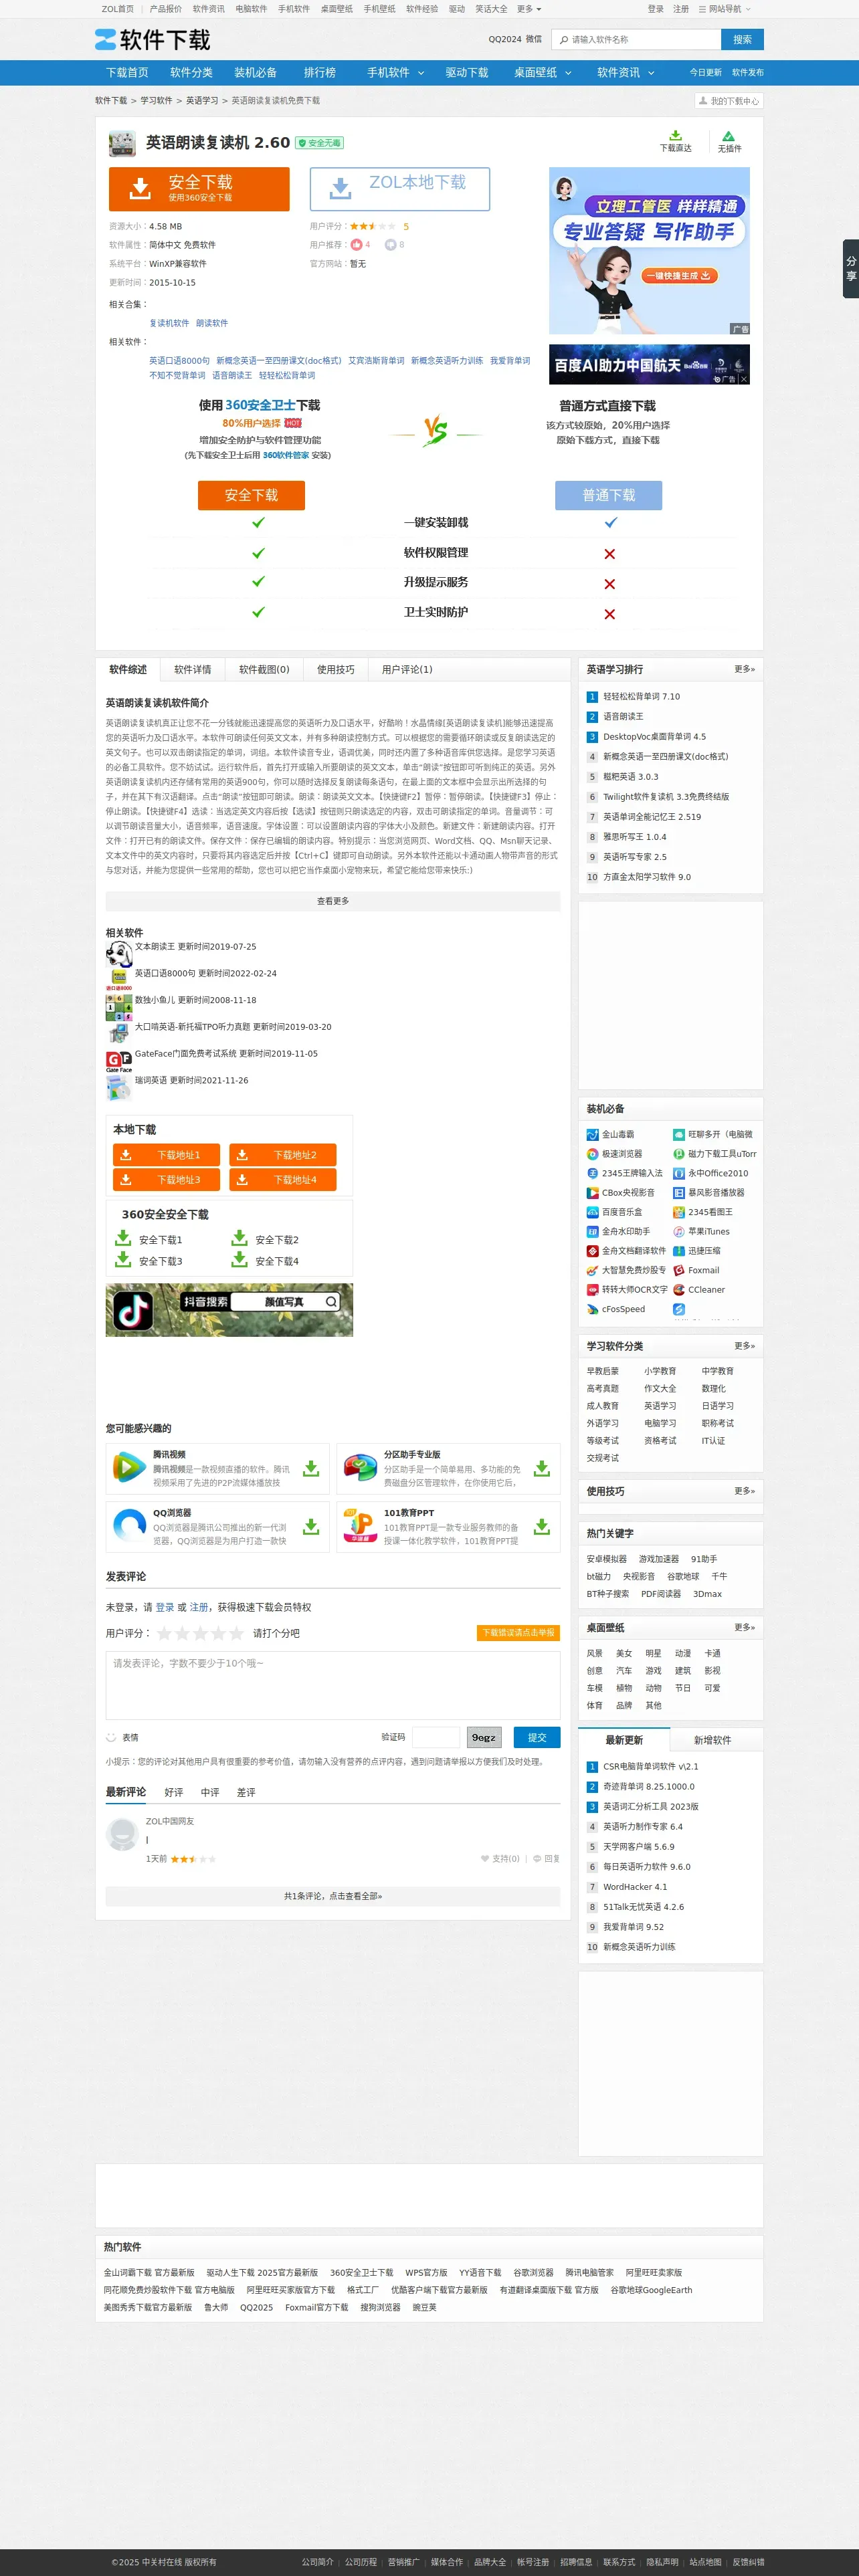The width and height of the screenshot is (859, 2576).
Task: Switch to 新增软件 tab
Action: (x=713, y=1741)
